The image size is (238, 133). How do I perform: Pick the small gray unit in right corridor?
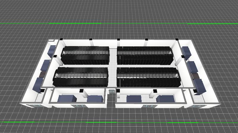tap(196, 76)
